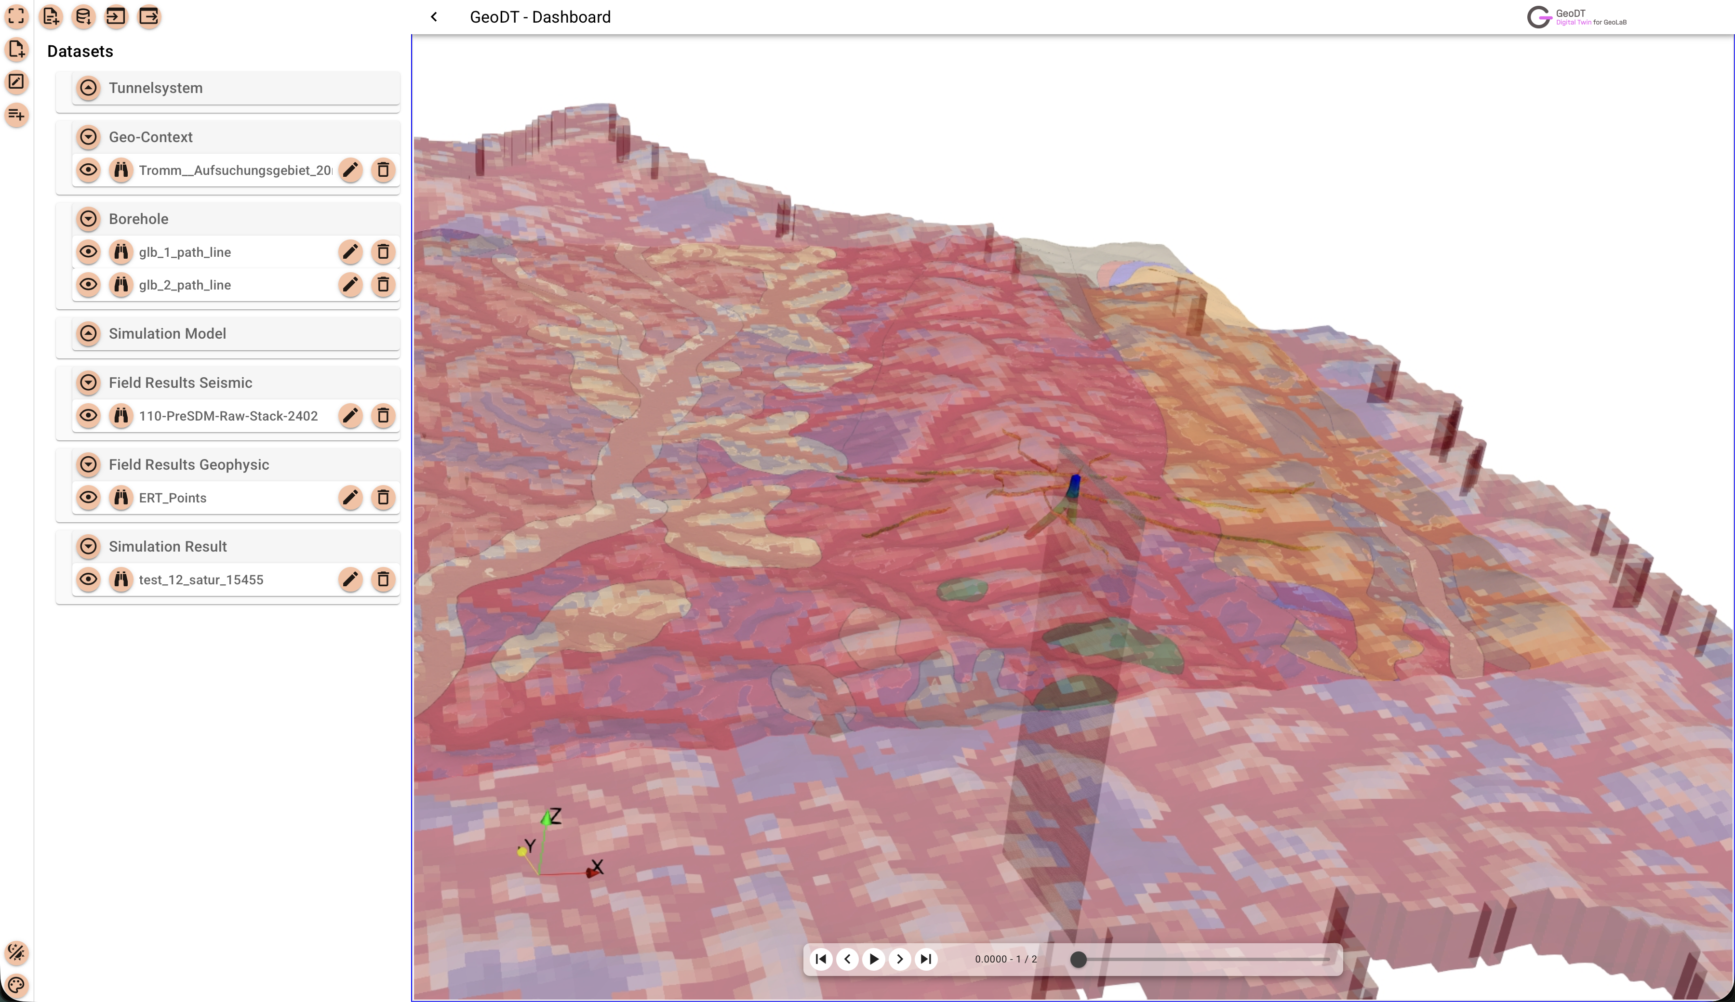Edit the Tromm_Aufsuchungsgebiet dataset with pencil icon

pos(350,170)
